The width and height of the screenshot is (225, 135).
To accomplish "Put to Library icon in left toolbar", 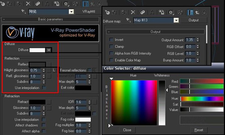I will pos(57,4).
